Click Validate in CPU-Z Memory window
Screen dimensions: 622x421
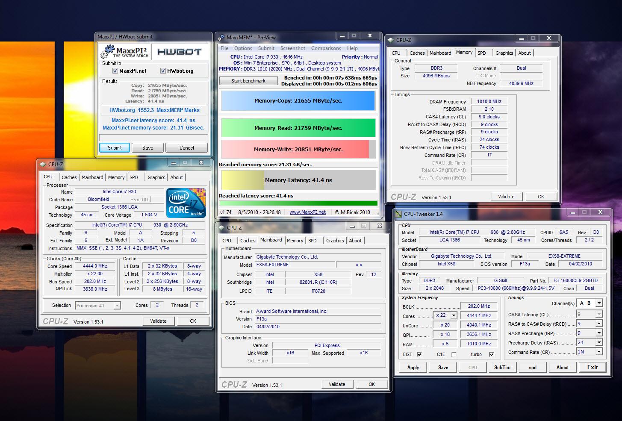tap(506, 197)
